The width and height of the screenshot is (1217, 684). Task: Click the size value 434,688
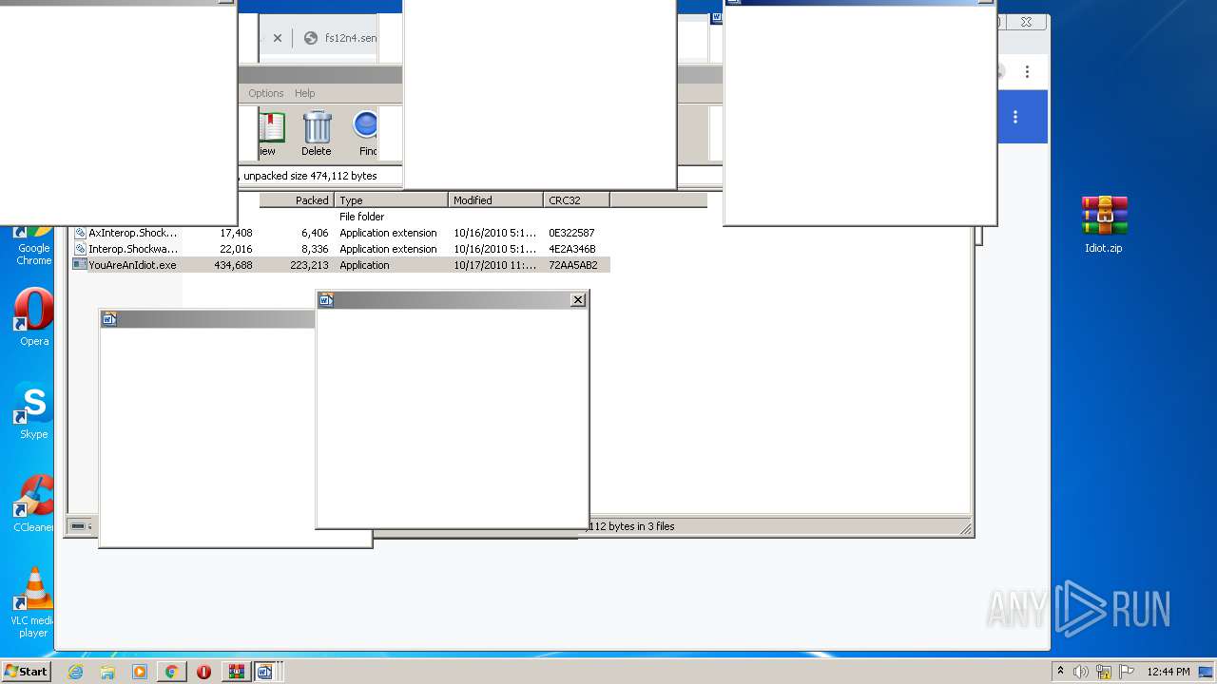pos(233,265)
